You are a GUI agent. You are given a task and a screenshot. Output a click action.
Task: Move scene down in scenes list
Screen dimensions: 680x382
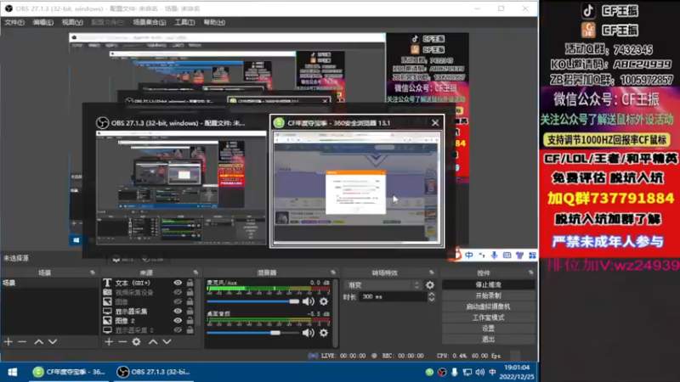coord(53,342)
